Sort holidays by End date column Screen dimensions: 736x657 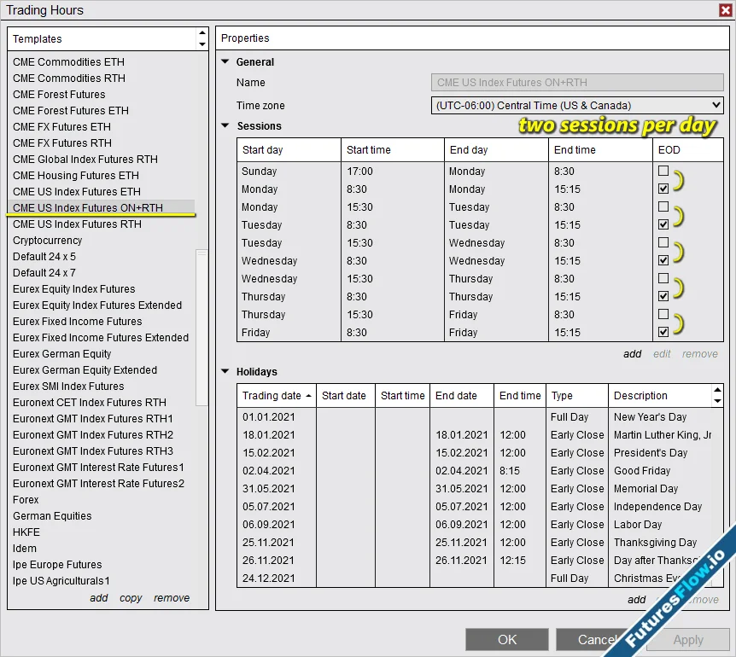point(461,396)
